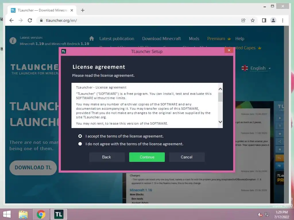Click the UK flag icon
The width and height of the screenshot is (294, 220).
click(x=245, y=68)
